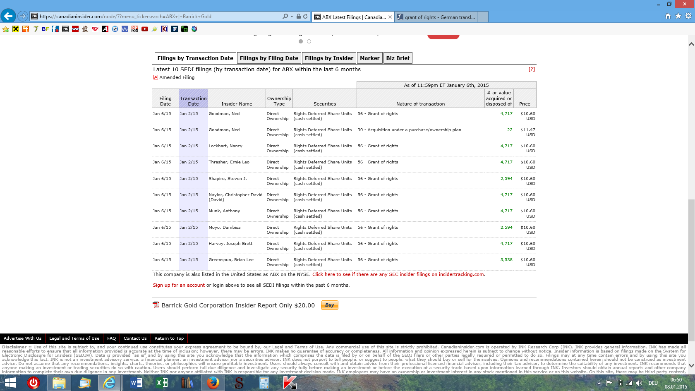Click the browser Forward arrow button
The height and width of the screenshot is (391, 695).
(x=23, y=17)
